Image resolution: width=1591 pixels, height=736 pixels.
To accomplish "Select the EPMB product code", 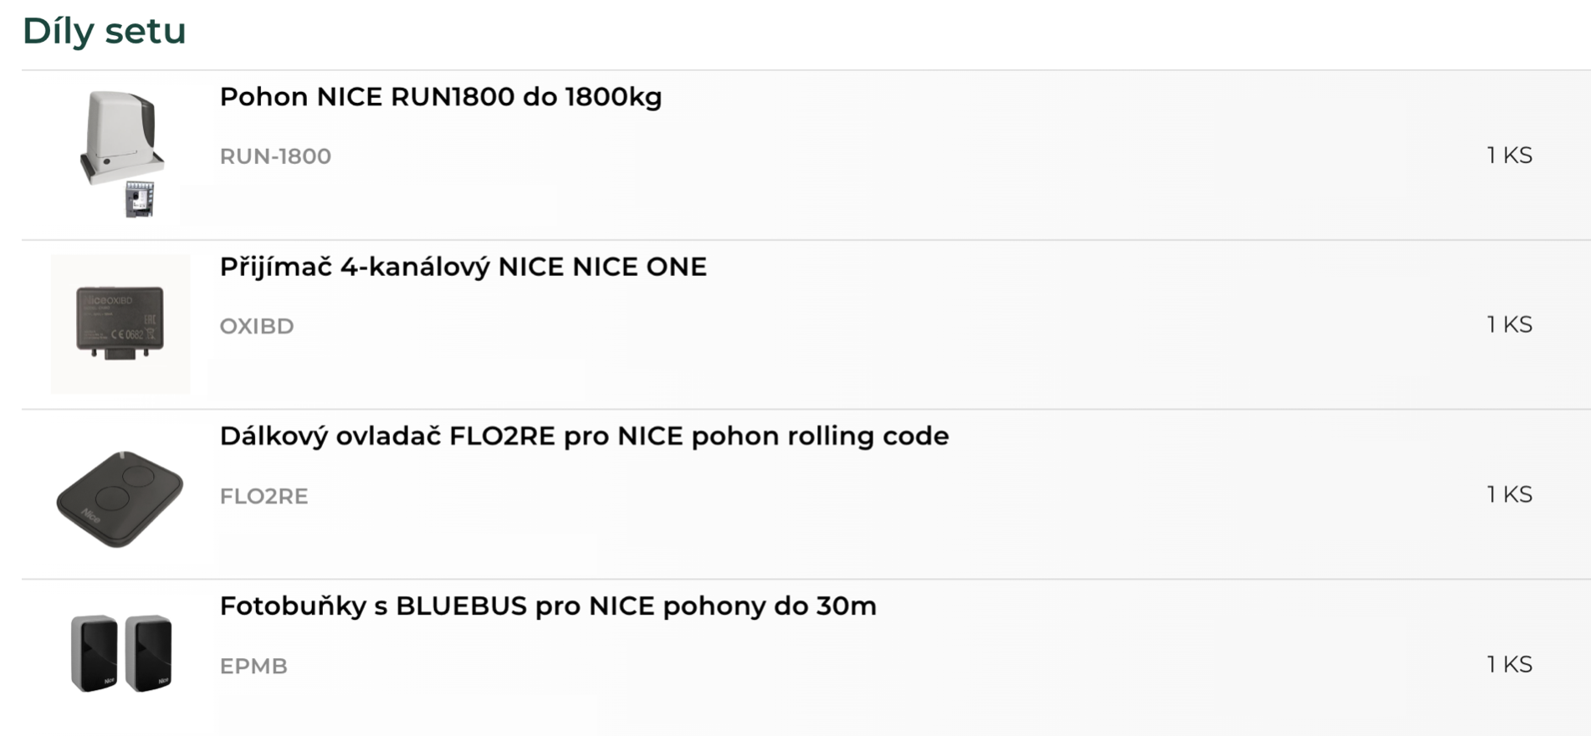I will pyautogui.click(x=253, y=666).
